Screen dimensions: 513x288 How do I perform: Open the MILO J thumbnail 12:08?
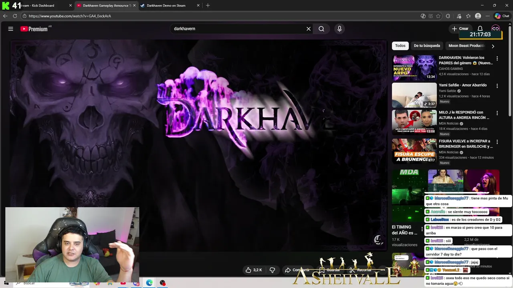click(x=414, y=122)
